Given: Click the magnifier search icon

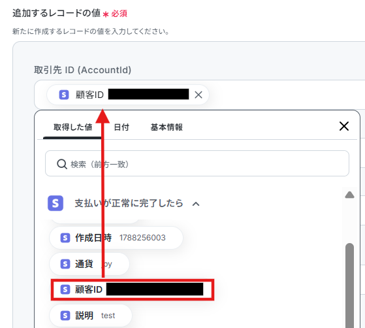Looking at the screenshot, I should pos(62,164).
